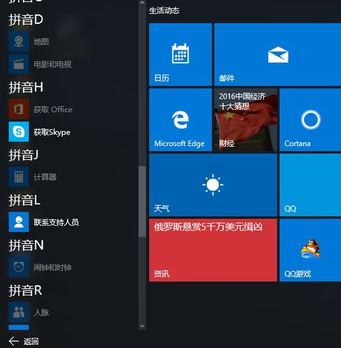The image size is (341, 348).
Task: Launch the QQ游戏 penguin tile
Action: click(x=310, y=250)
